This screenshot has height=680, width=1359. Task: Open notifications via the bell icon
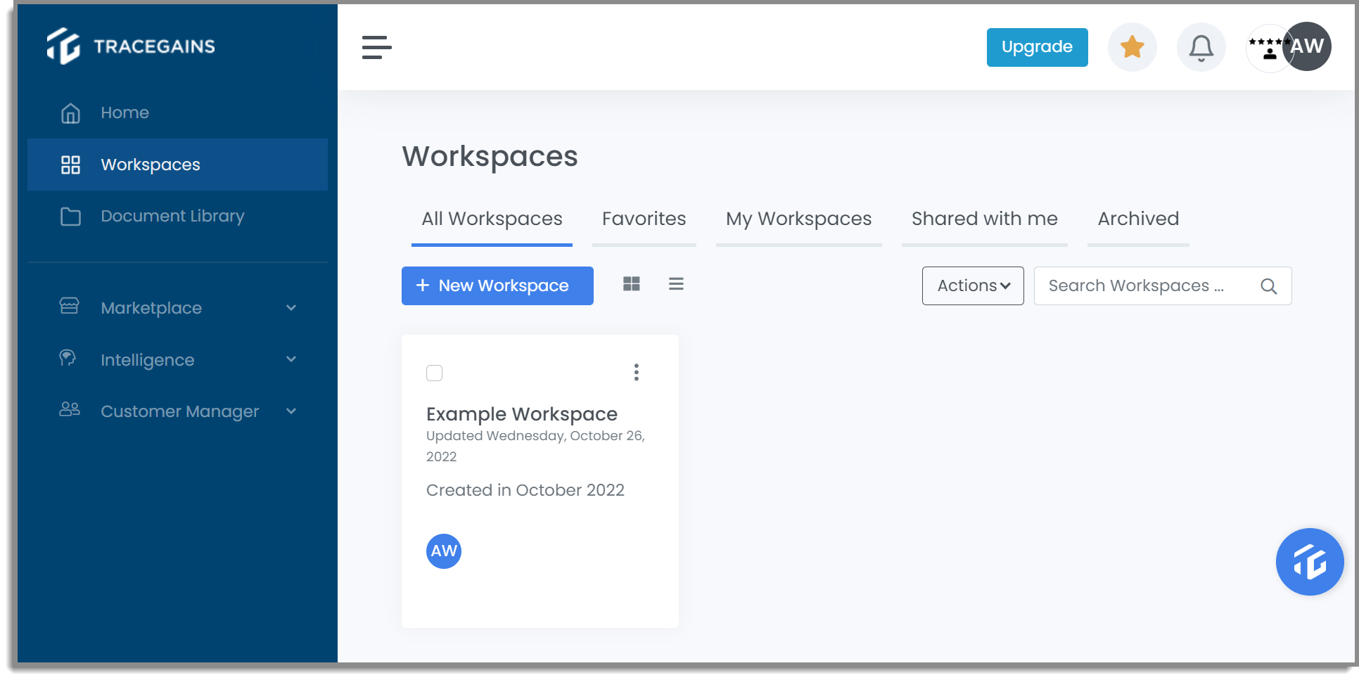pyautogui.click(x=1201, y=46)
